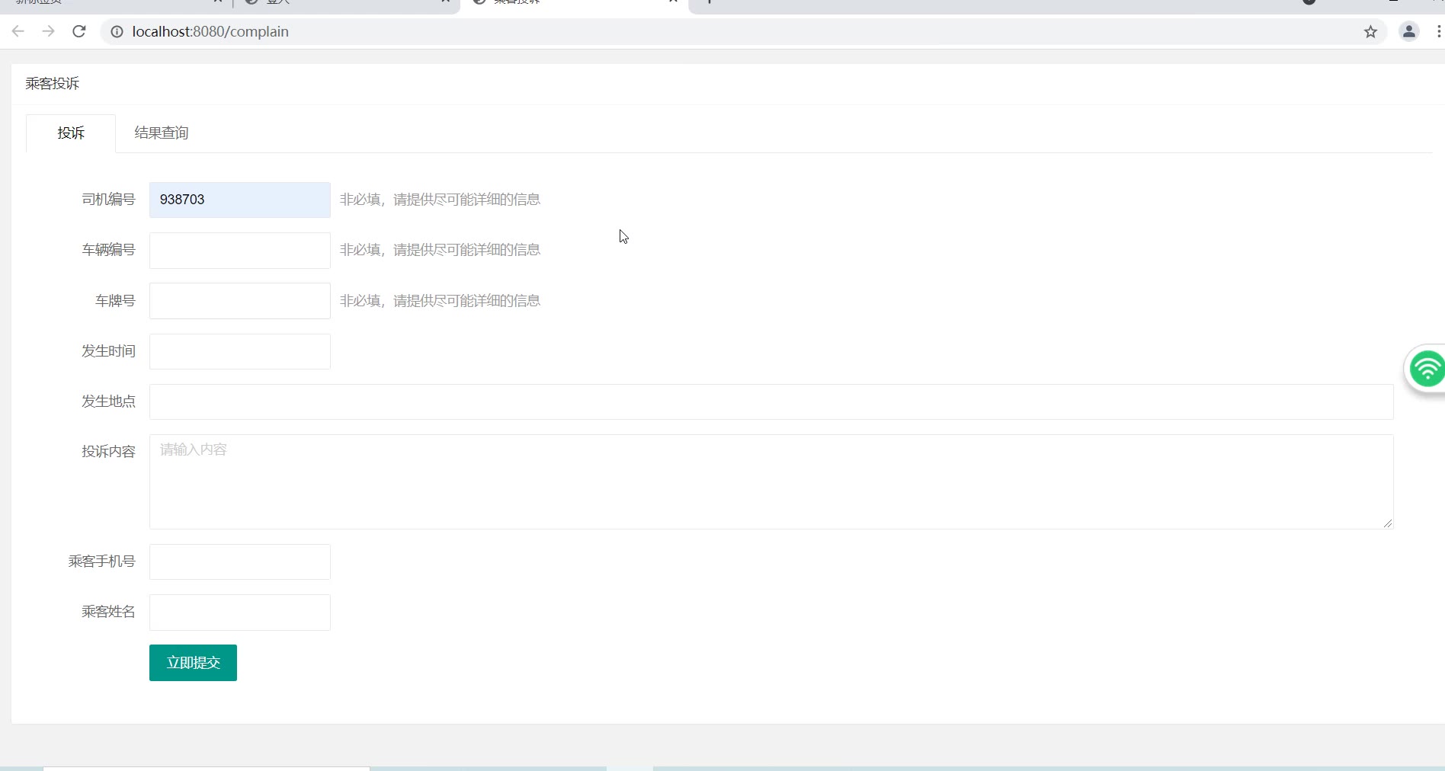Click the green WiFi floating widget

click(x=1426, y=370)
